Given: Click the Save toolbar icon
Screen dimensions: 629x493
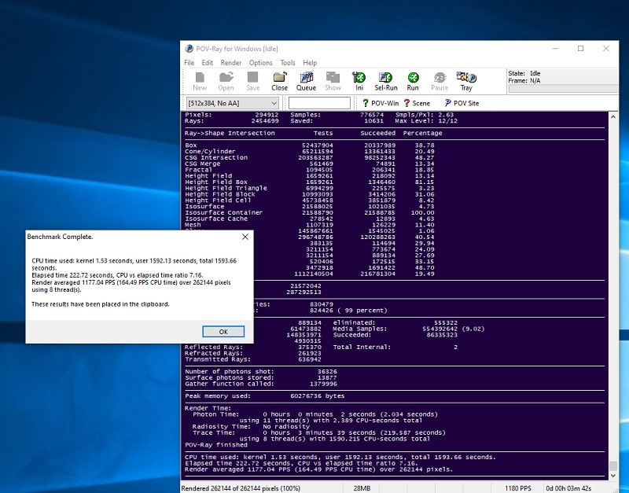Looking at the screenshot, I should coord(252,82).
